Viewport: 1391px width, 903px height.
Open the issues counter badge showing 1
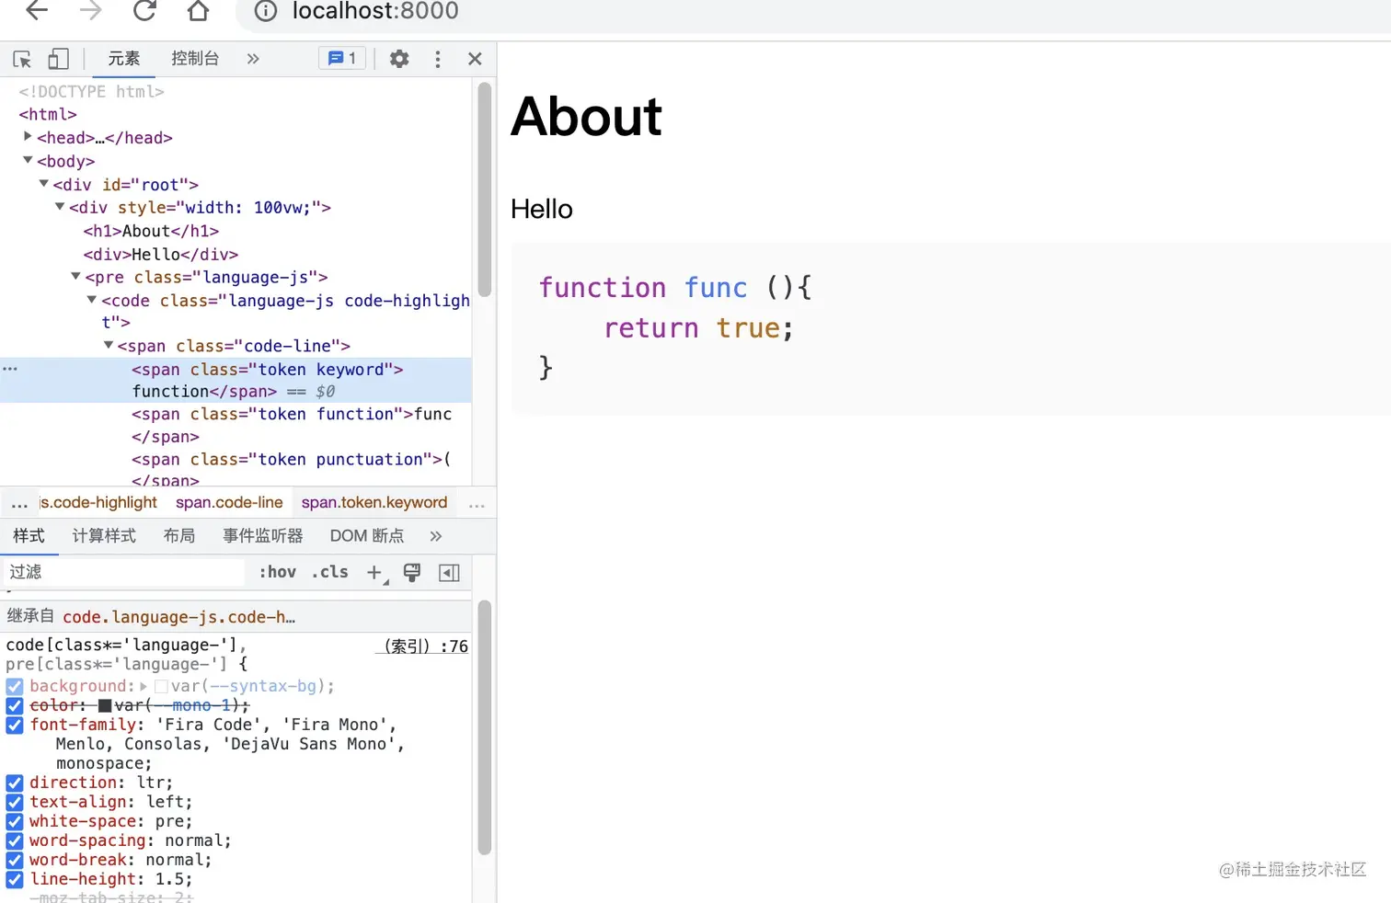(342, 58)
